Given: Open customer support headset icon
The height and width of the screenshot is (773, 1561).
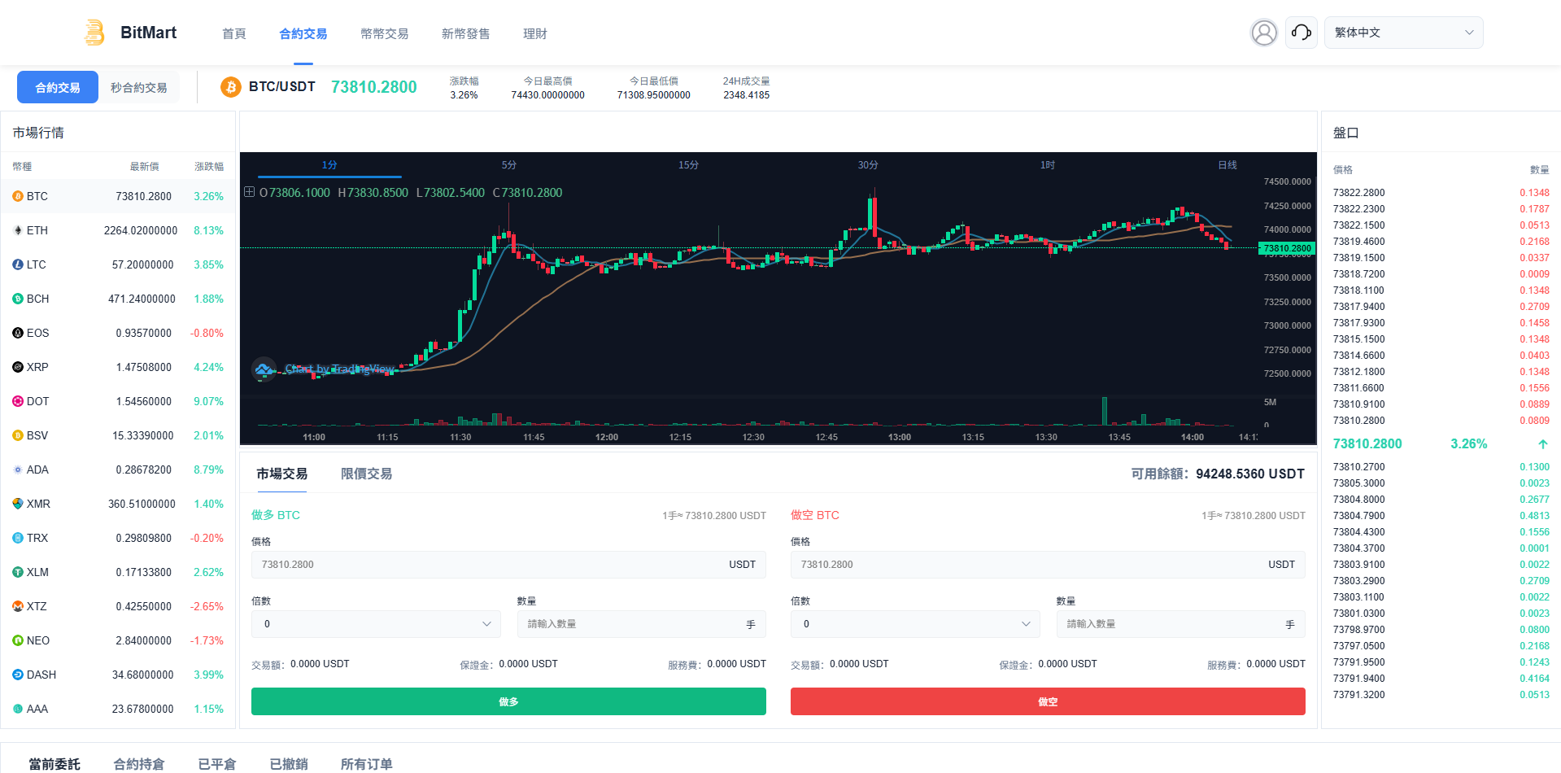Looking at the screenshot, I should pyautogui.click(x=1301, y=33).
